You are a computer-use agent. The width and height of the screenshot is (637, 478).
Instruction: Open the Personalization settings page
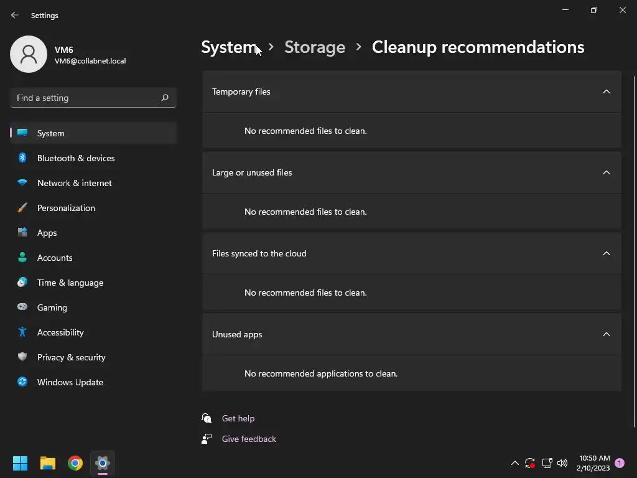tap(66, 208)
